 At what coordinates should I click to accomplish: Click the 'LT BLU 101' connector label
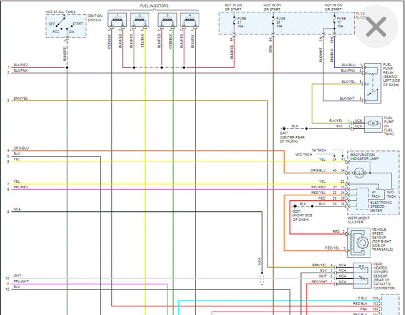pos(367,298)
